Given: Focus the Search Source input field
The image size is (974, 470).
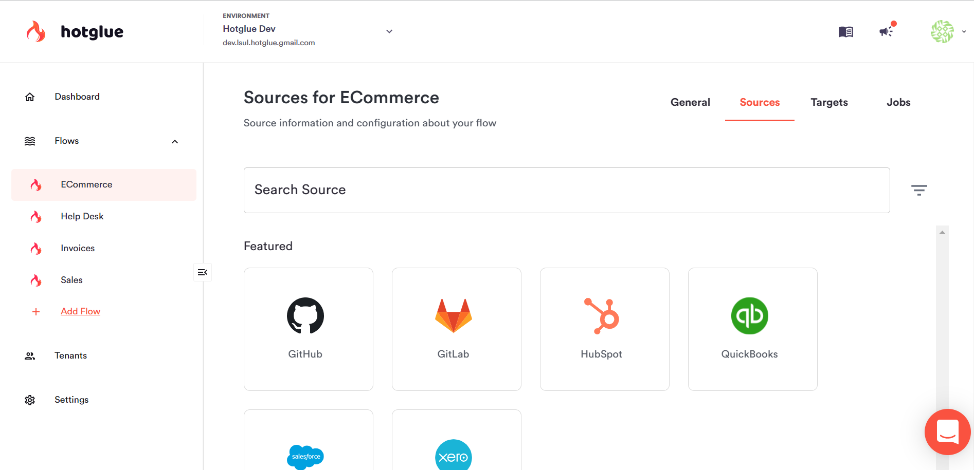Looking at the screenshot, I should (x=567, y=190).
